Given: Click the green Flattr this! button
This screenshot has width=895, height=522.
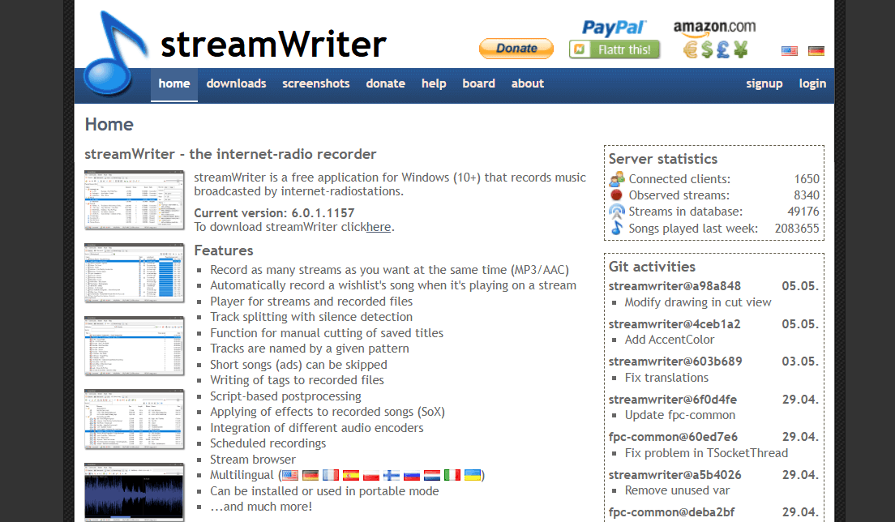Looking at the screenshot, I should click(615, 49).
